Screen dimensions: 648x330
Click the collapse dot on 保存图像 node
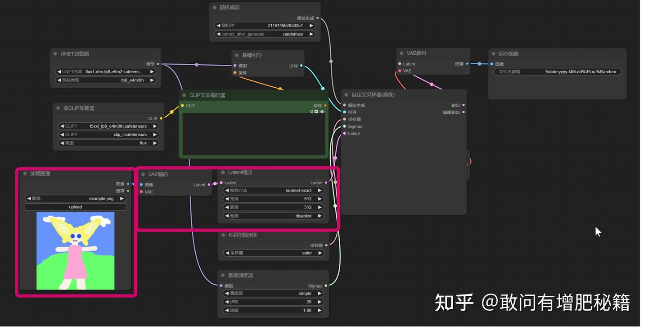[494, 54]
